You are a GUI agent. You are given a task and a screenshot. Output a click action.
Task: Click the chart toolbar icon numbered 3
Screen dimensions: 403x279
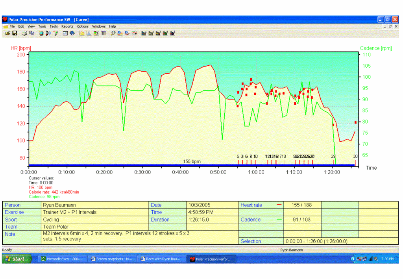coord(158,33)
